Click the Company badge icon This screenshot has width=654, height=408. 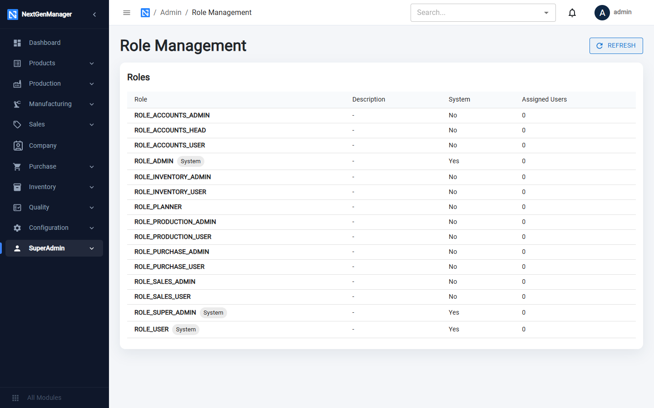[x=18, y=146]
